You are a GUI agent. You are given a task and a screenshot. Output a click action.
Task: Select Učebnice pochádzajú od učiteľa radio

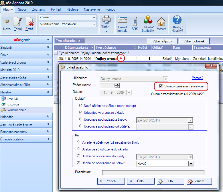81,126
